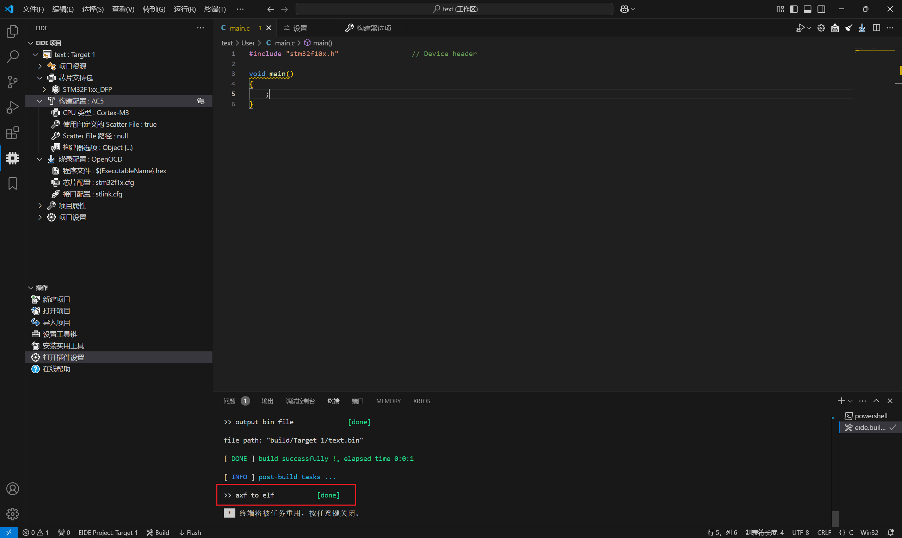Screen dimensions: 902x538
Task: Click 设置工具链 in the operations list
Action: point(60,334)
